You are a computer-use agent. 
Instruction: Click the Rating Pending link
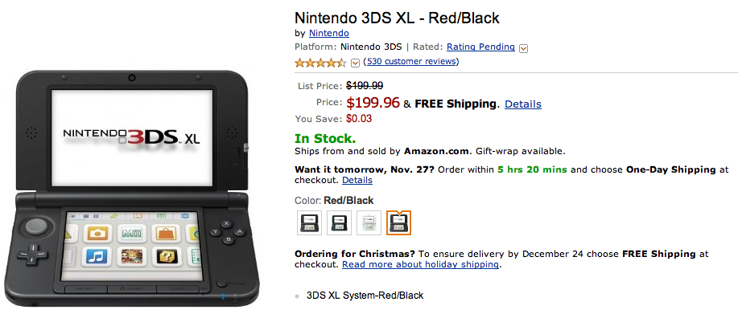480,47
